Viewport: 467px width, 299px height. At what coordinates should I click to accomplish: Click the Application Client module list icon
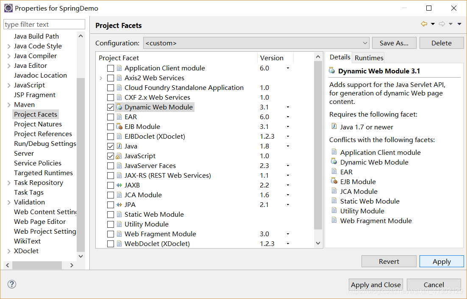pos(119,68)
